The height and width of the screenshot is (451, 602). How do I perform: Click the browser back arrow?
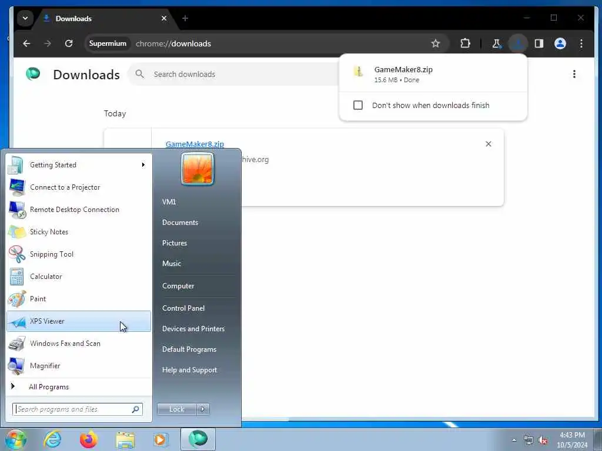[x=26, y=43]
